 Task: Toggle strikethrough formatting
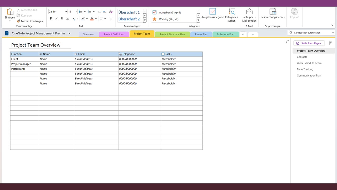click(68, 18)
